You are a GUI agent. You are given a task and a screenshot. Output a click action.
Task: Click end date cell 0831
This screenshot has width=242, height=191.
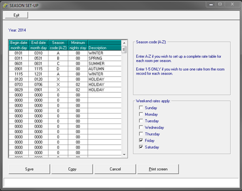38,64
